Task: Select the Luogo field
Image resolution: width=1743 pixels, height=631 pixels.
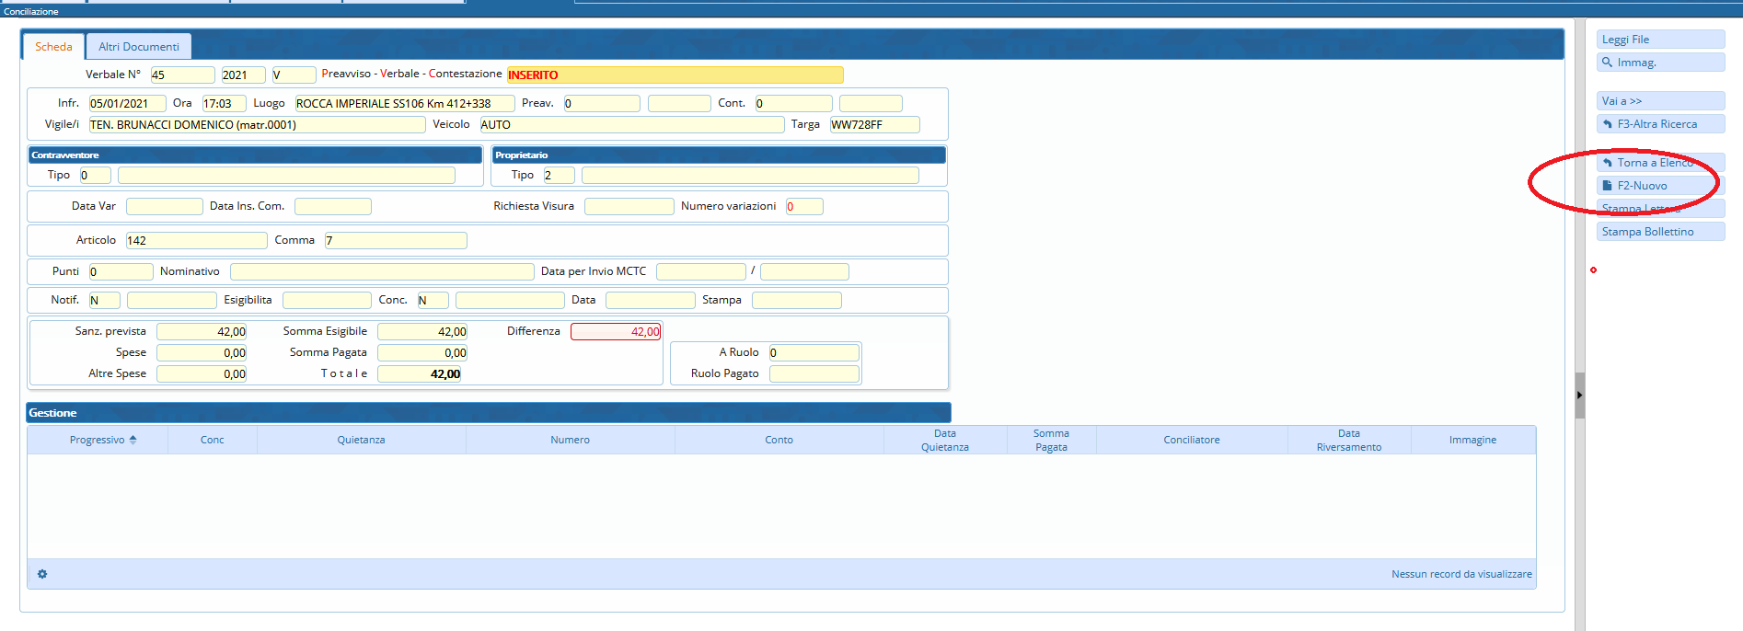Action: pos(403,104)
